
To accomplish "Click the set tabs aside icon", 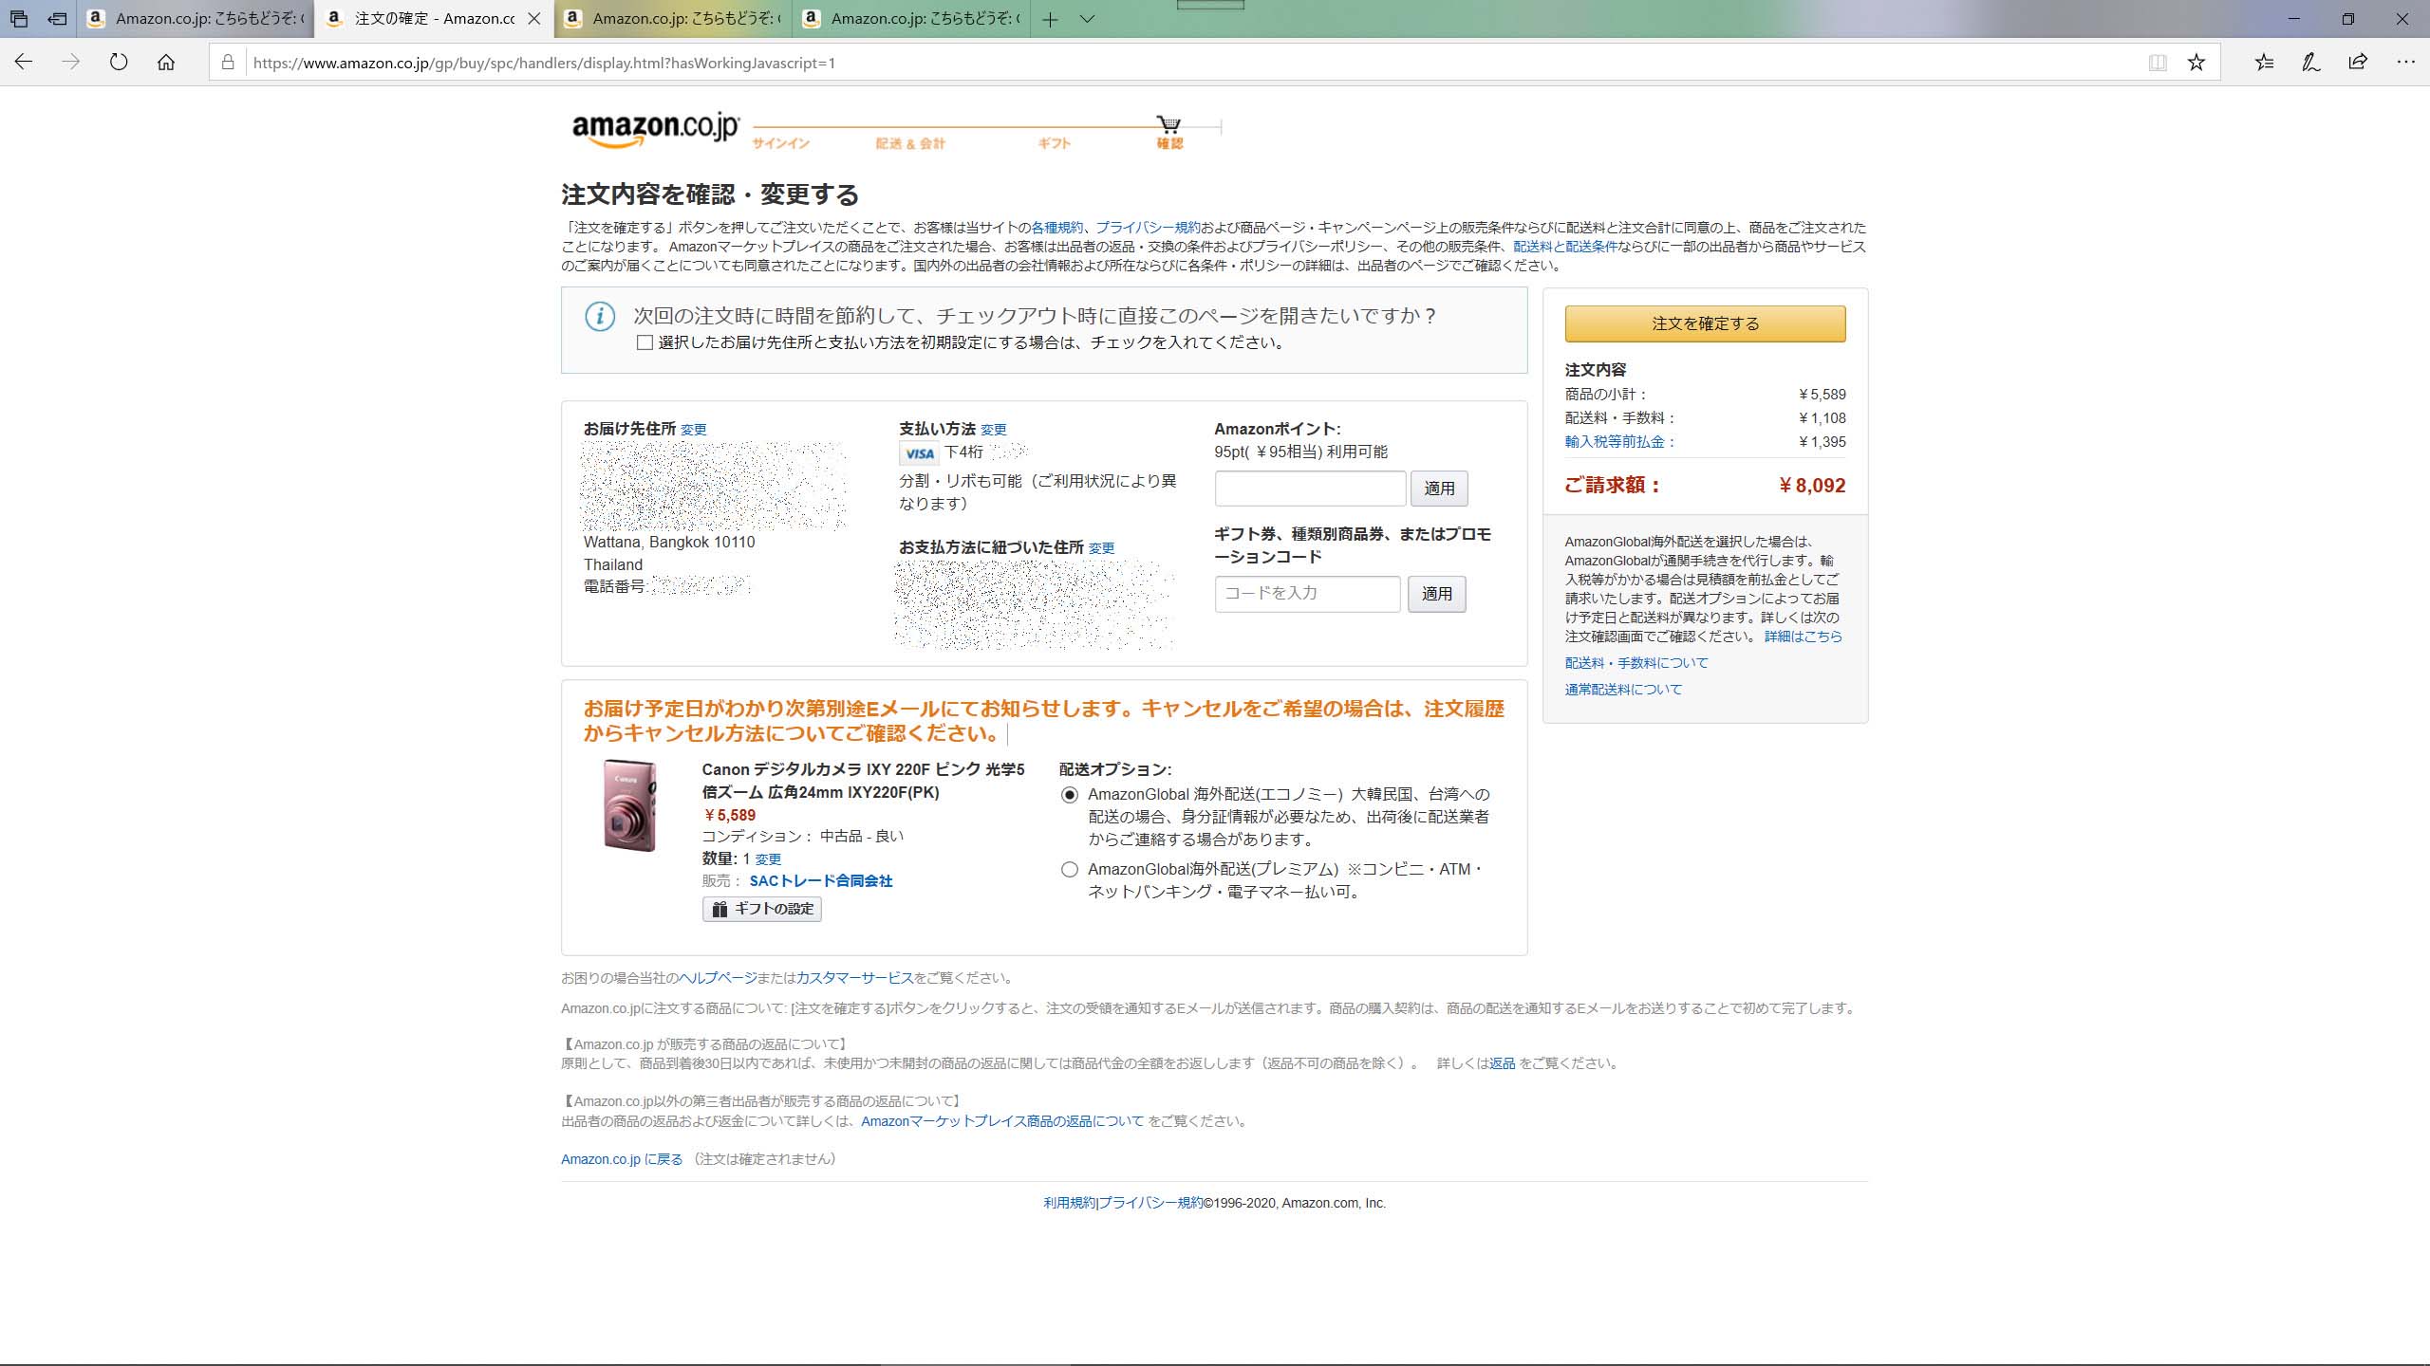I will [58, 19].
